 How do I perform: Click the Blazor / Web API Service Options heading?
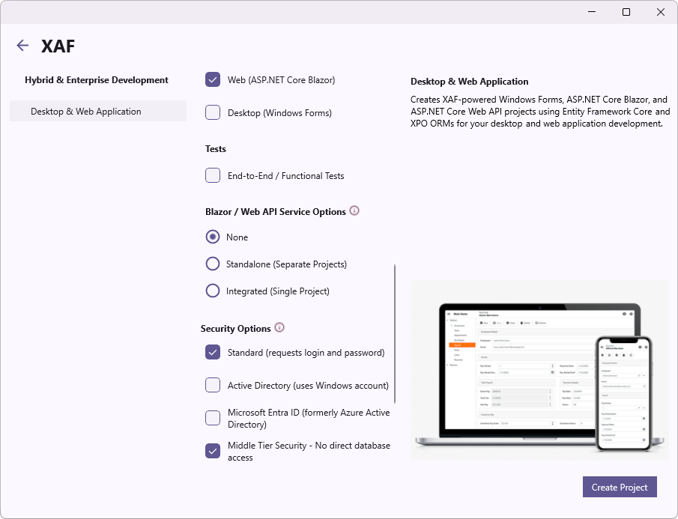click(x=276, y=212)
